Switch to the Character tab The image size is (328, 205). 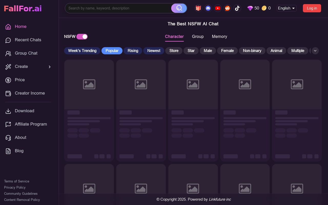[174, 37]
